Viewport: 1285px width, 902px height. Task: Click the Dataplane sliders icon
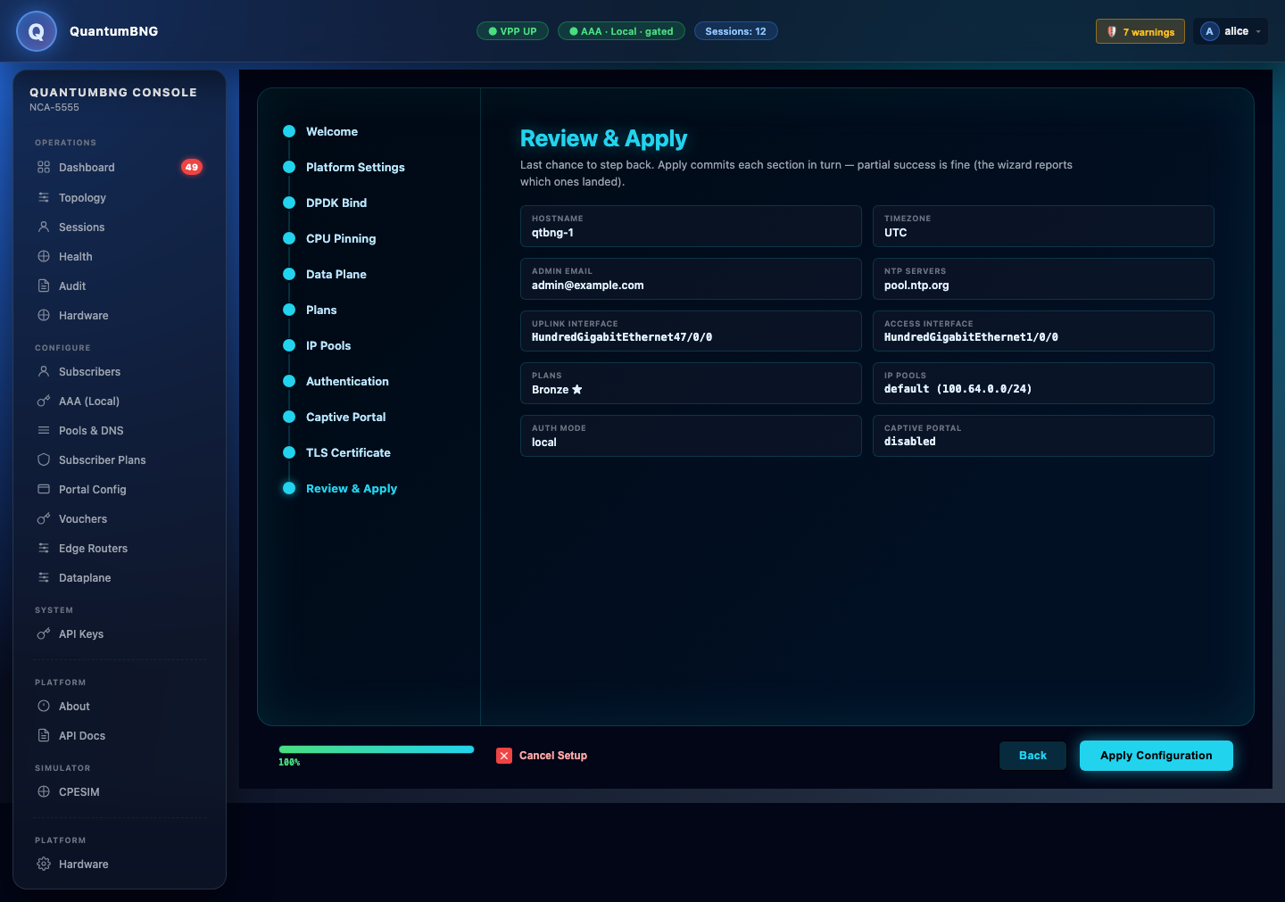point(44,577)
